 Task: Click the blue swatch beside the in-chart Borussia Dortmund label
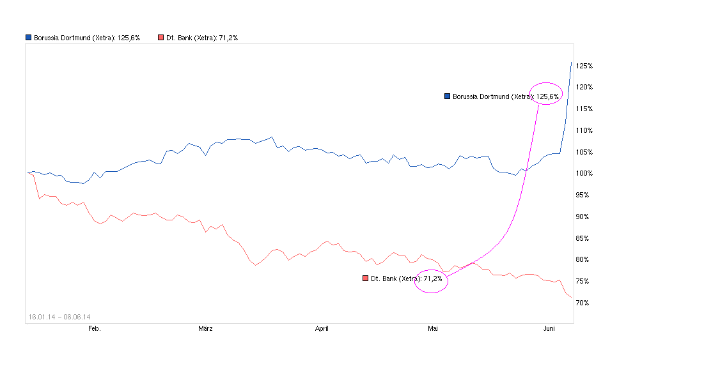click(x=448, y=96)
